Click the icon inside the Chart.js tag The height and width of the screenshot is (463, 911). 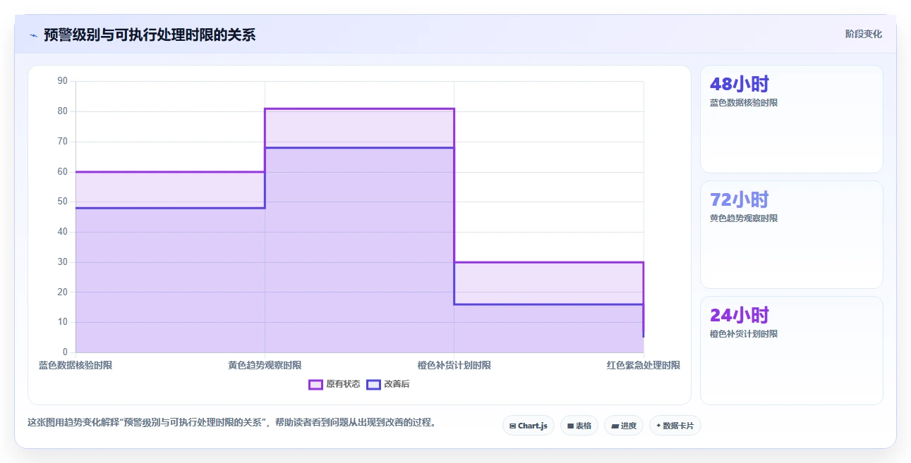point(512,426)
